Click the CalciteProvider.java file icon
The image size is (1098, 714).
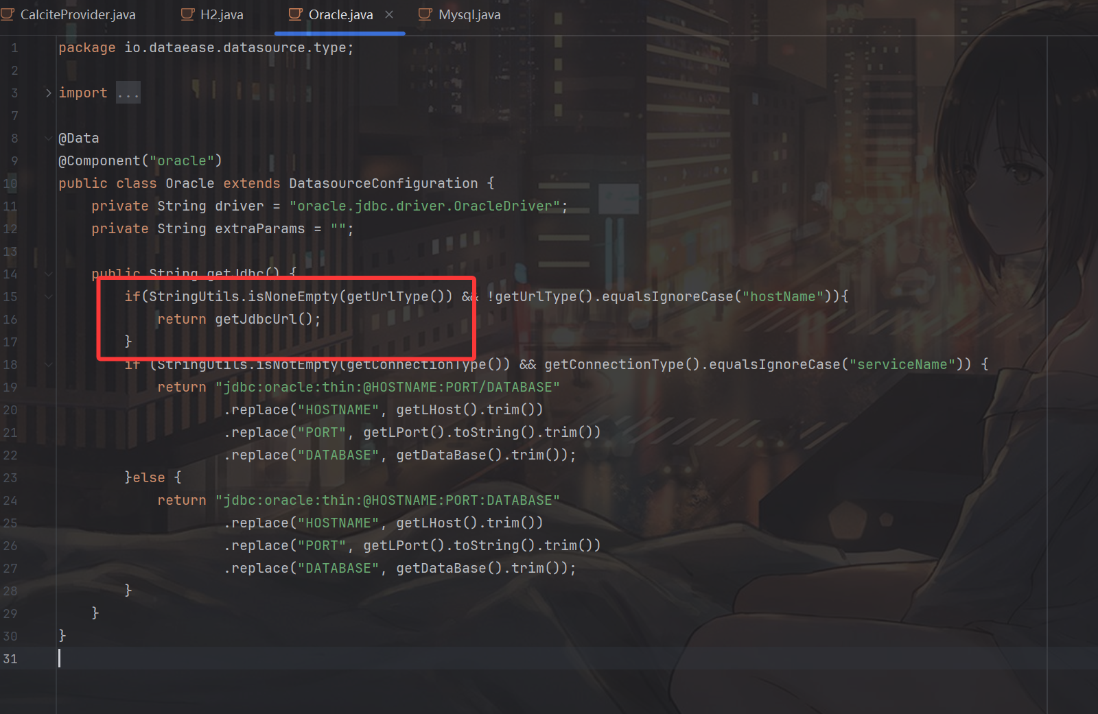point(8,14)
